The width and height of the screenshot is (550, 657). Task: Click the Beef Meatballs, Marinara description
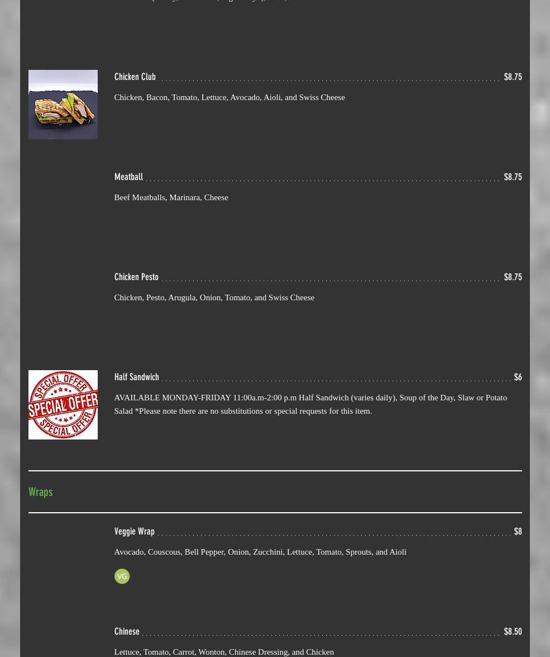tap(171, 197)
